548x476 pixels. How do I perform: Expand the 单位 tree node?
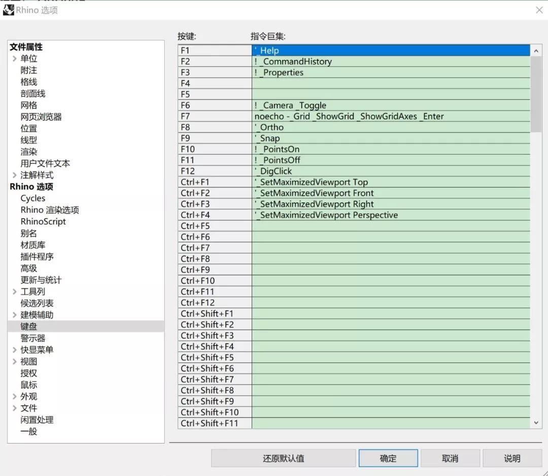pyautogui.click(x=14, y=59)
